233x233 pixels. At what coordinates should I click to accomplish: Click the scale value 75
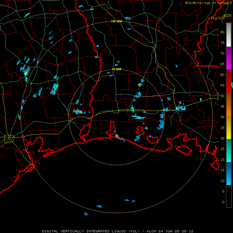point(222,43)
